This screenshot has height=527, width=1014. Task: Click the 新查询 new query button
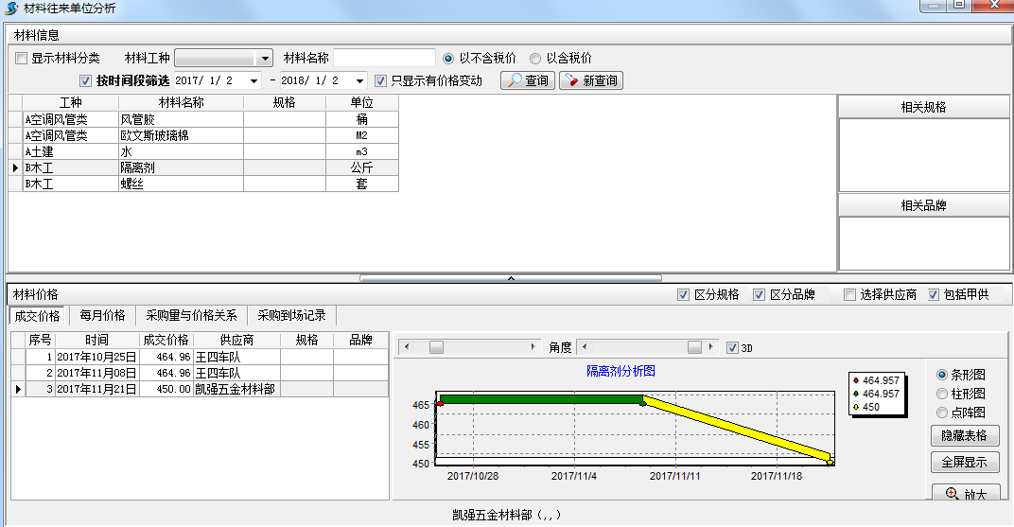pyautogui.click(x=591, y=80)
